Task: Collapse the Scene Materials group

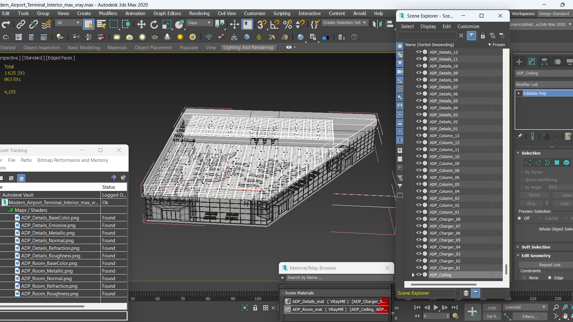Action: (283, 293)
